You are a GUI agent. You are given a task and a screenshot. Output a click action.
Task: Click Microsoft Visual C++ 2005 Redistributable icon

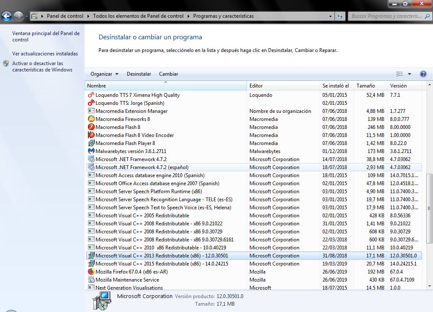click(x=91, y=215)
